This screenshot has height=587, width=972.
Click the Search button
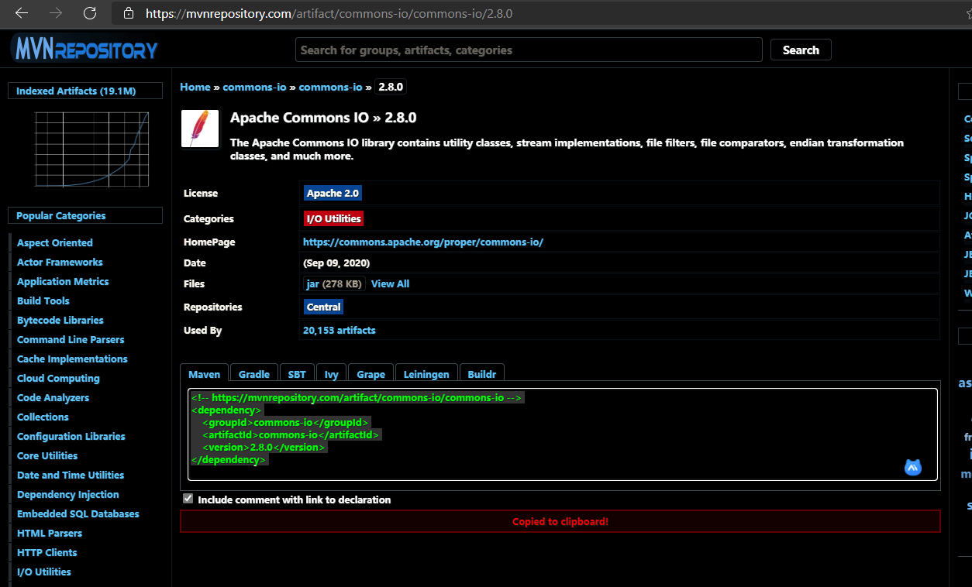pos(801,50)
